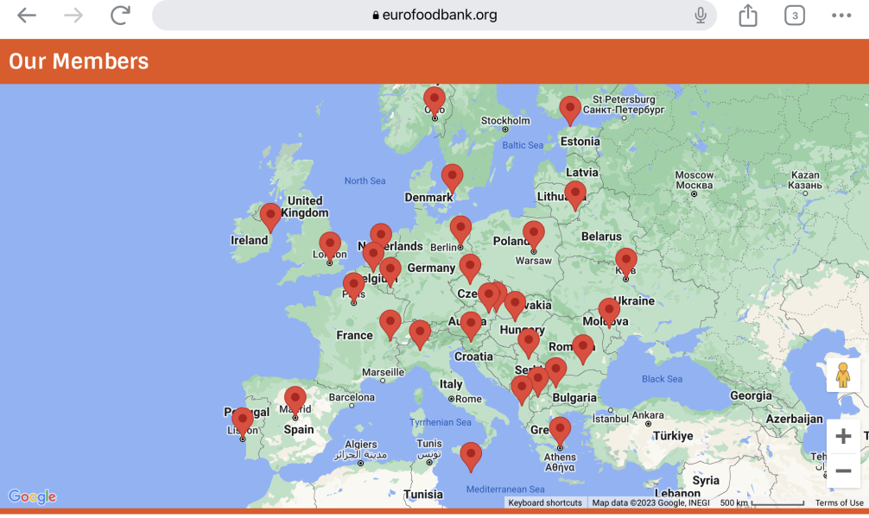
Task: Select the map pin over Romania
Action: pyautogui.click(x=582, y=349)
